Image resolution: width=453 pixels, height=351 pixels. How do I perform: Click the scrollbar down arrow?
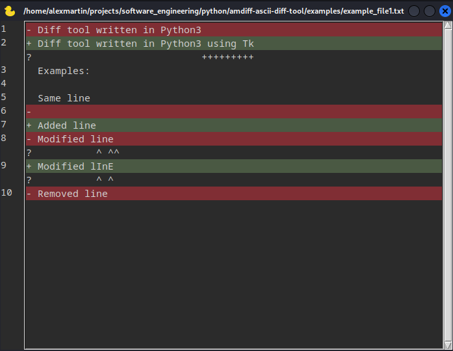pyautogui.click(x=448, y=345)
